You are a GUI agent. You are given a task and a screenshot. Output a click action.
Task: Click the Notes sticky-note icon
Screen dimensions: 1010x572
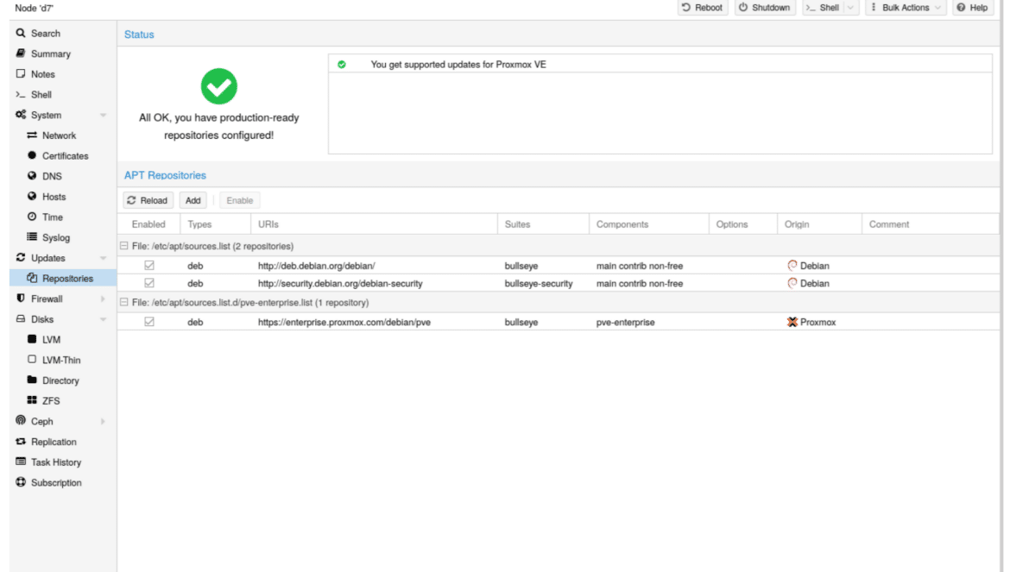point(21,74)
